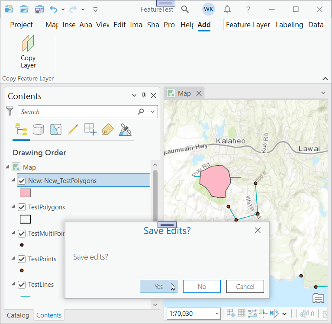
Task: Switch to the Analysis ribbon tab
Action: coord(86,25)
